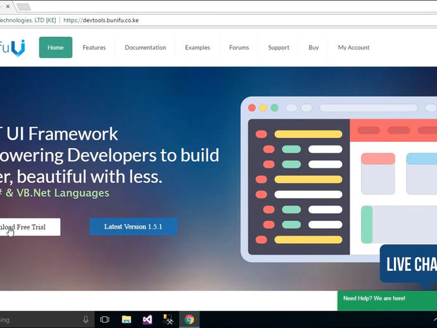This screenshot has width=437, height=328.
Task: Open the tools app icon in the taskbar
Action: click(x=168, y=319)
